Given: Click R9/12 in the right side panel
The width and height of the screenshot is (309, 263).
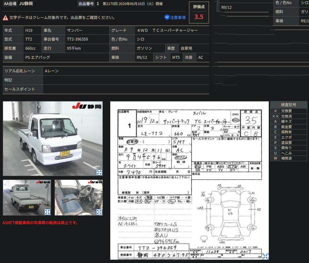Looking at the screenshot, I should pyautogui.click(x=226, y=7).
